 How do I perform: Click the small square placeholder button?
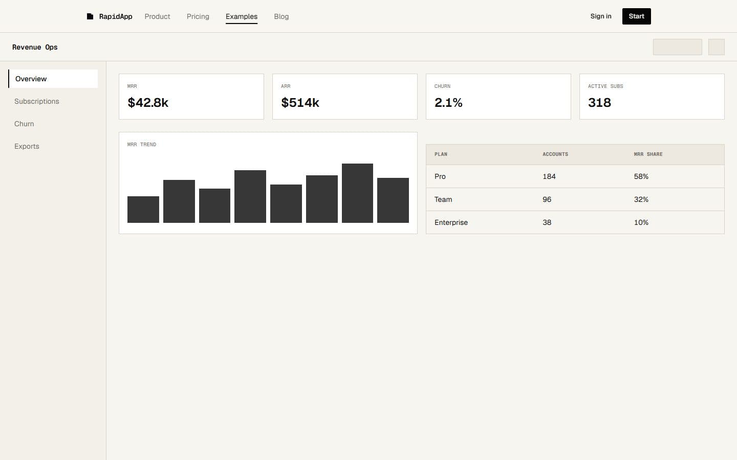pos(717,47)
